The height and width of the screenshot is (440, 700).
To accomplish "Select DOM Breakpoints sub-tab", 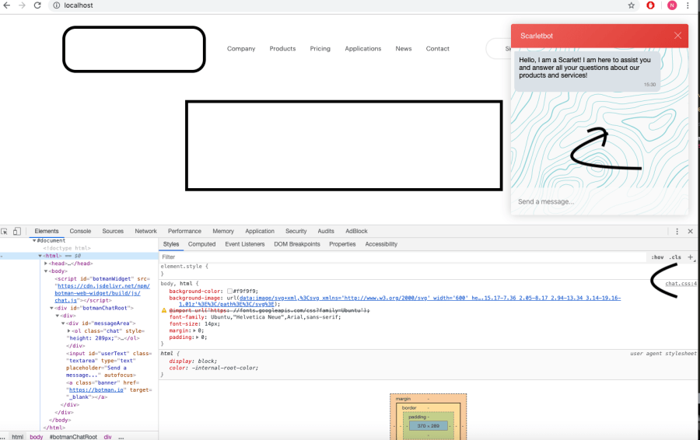I will click(x=297, y=244).
